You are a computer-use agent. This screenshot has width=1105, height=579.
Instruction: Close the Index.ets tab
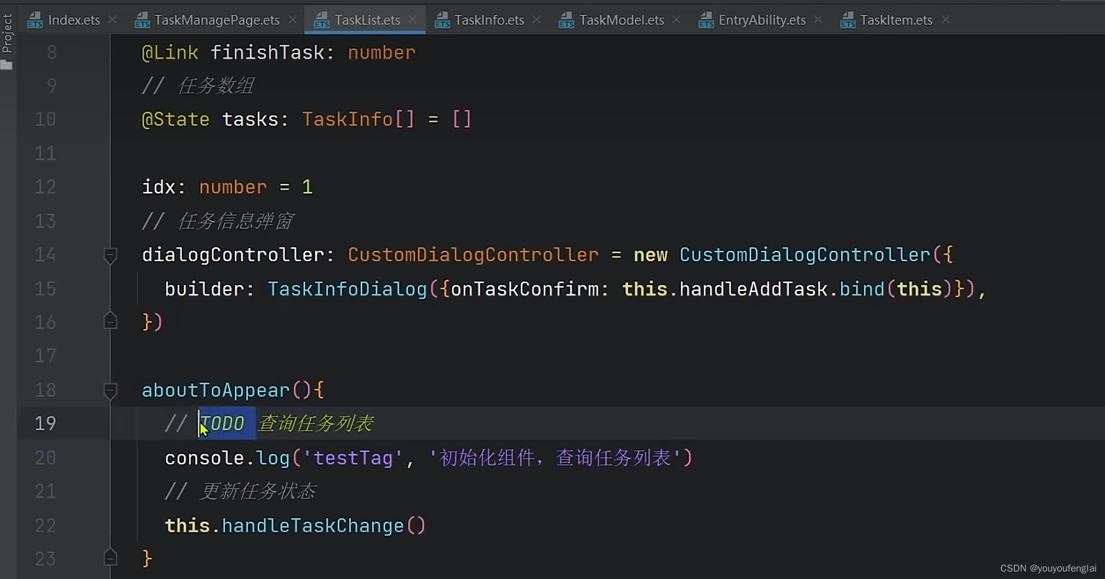112,20
